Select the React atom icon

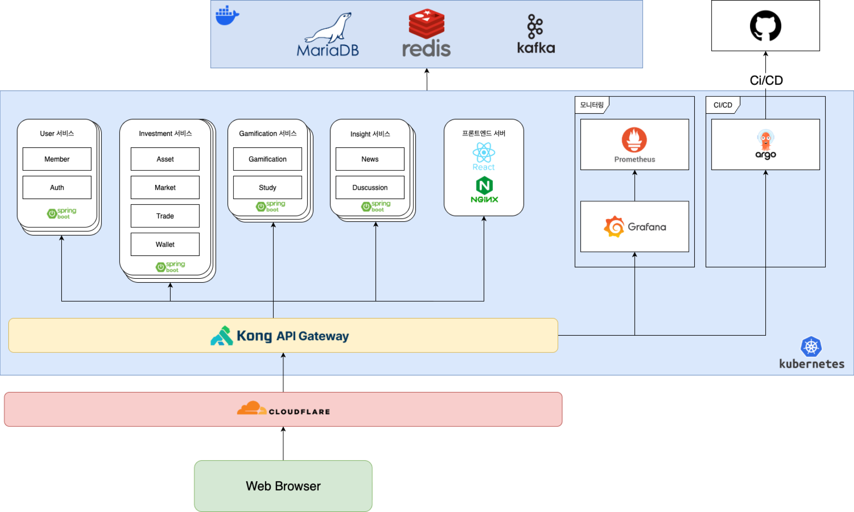point(483,153)
